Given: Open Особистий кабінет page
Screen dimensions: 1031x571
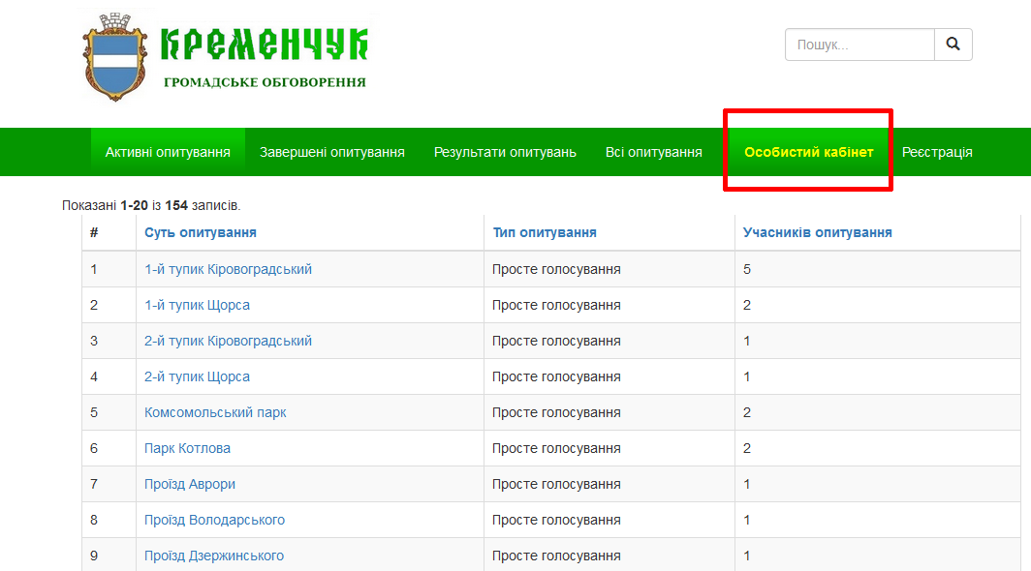Looking at the screenshot, I should [808, 152].
